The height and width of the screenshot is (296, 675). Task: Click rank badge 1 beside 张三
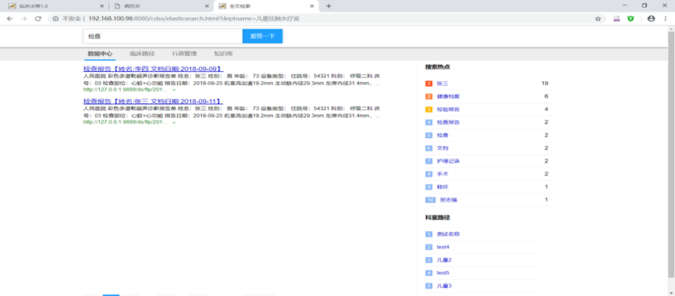tap(428, 84)
